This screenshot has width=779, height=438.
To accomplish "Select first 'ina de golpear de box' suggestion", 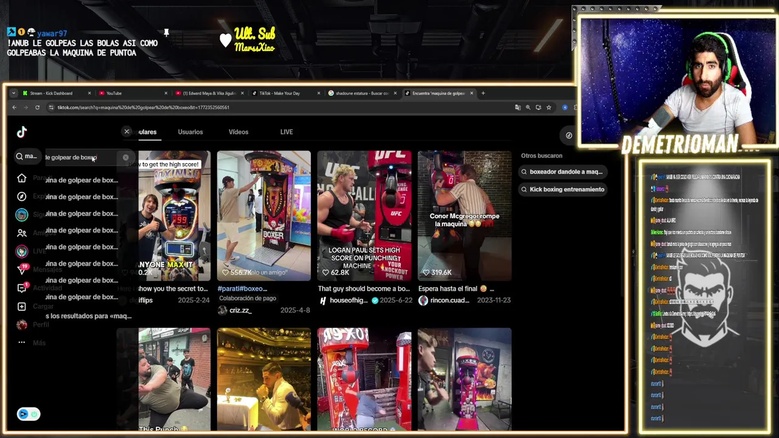I will pos(82,180).
